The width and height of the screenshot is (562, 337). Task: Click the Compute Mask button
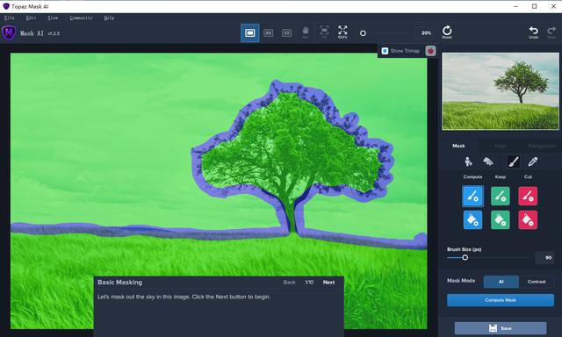[501, 300]
